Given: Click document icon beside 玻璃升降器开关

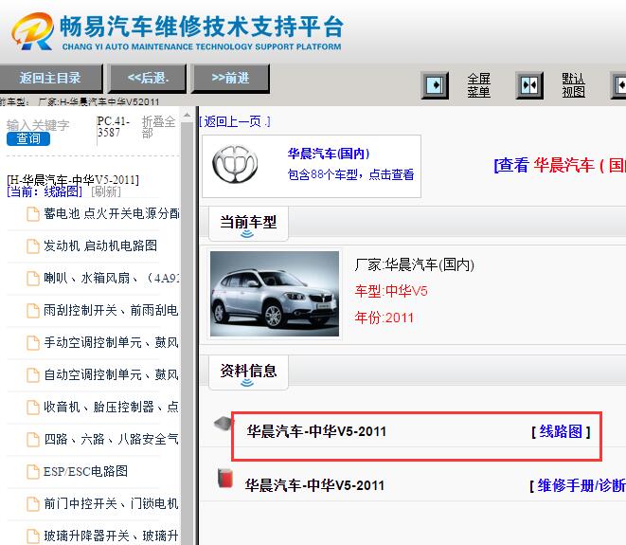Looking at the screenshot, I should (33, 536).
